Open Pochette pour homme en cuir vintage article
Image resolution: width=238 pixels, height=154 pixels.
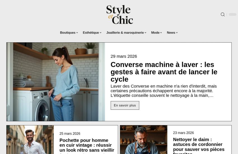pyautogui.click(x=87, y=145)
